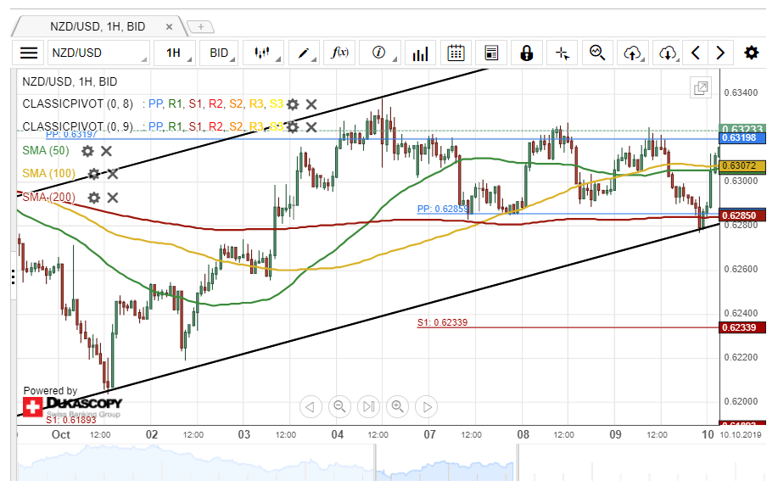
Task: Open the f(x) indicators menu
Action: [339, 53]
